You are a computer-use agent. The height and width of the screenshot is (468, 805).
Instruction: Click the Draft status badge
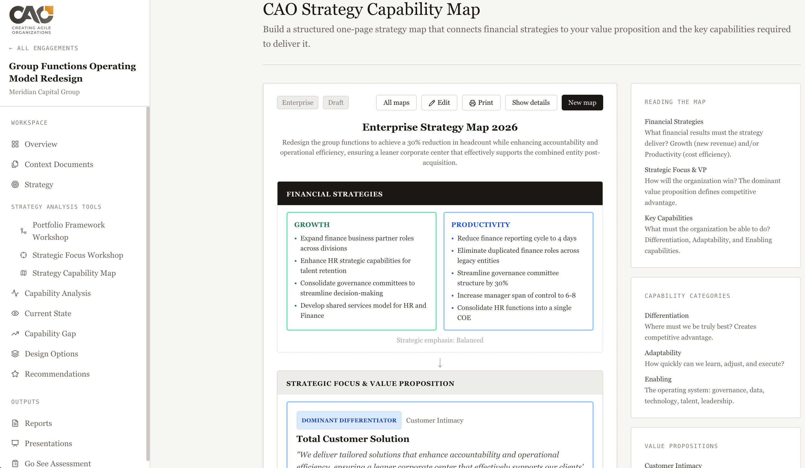click(336, 103)
